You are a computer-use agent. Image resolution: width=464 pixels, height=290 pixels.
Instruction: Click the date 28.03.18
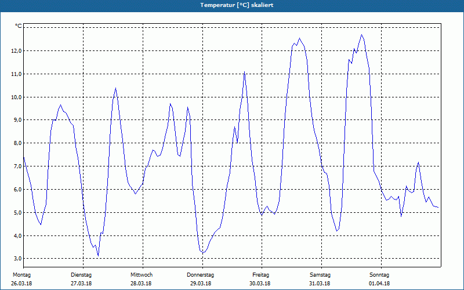click(141, 284)
